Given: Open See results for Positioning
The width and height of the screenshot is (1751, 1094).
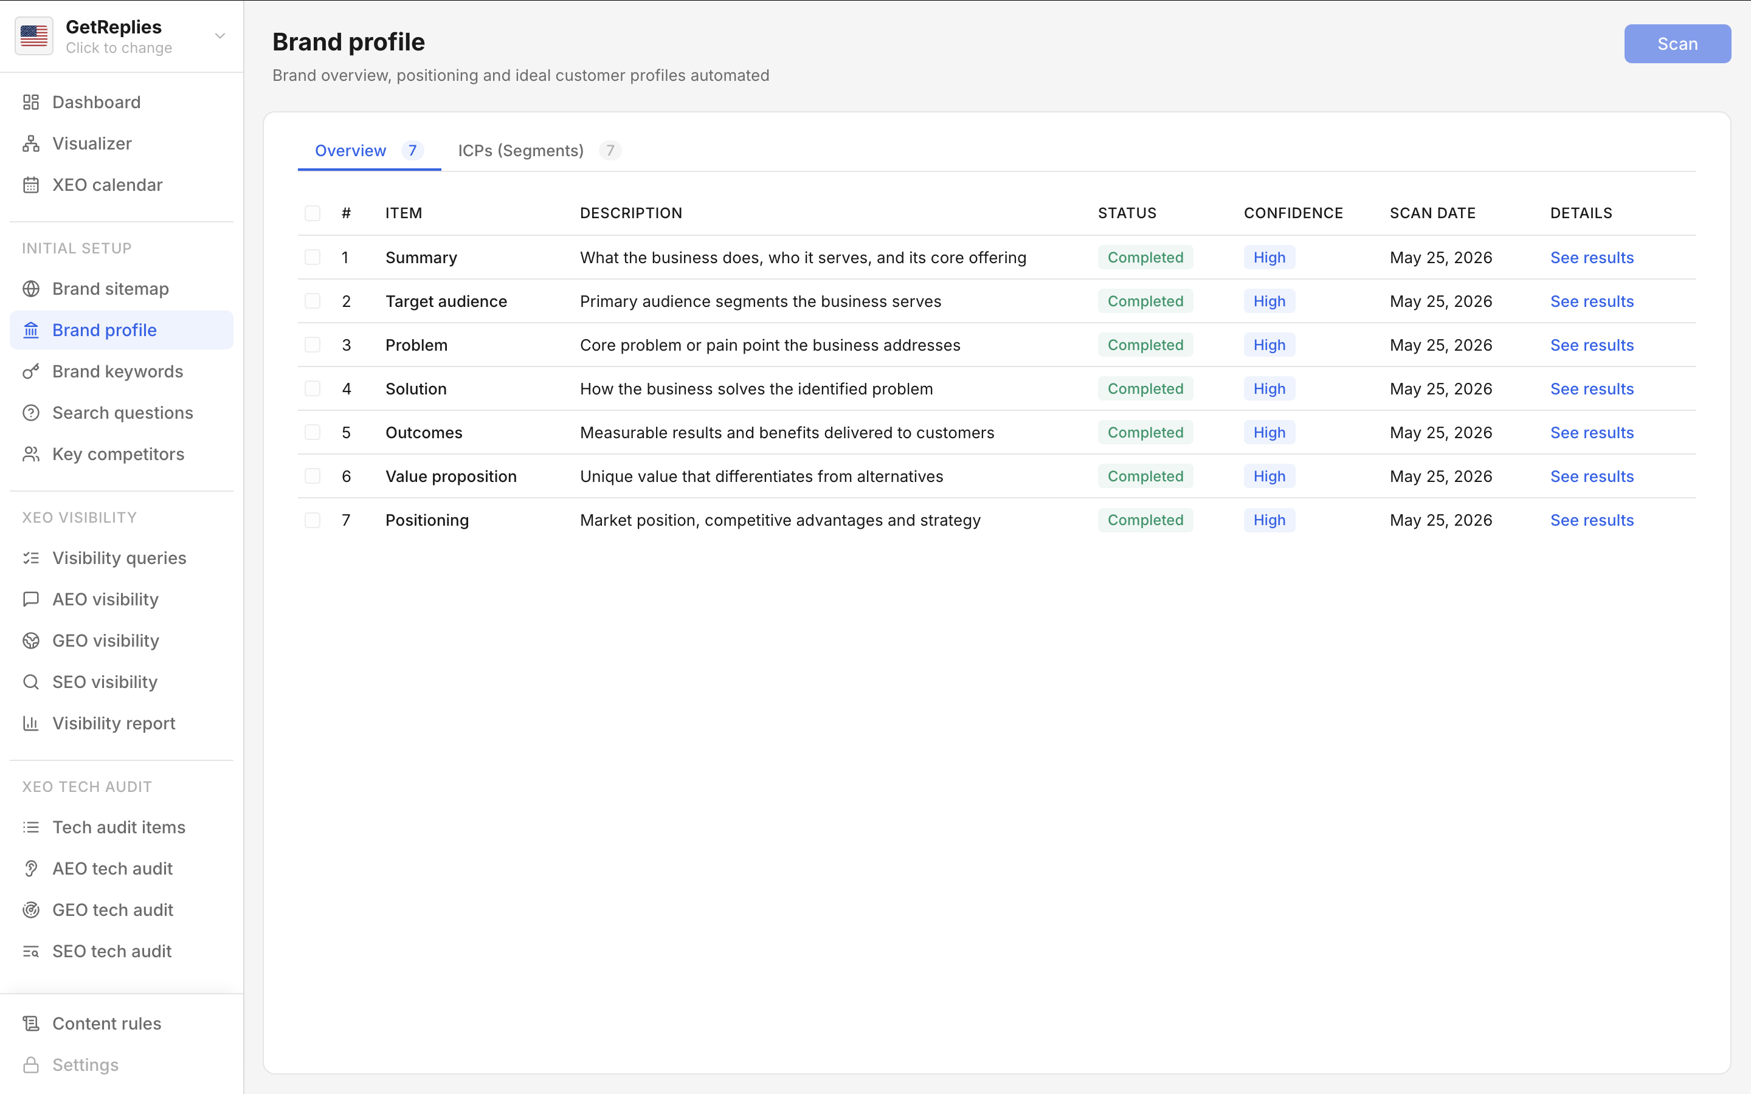Looking at the screenshot, I should tap(1592, 520).
